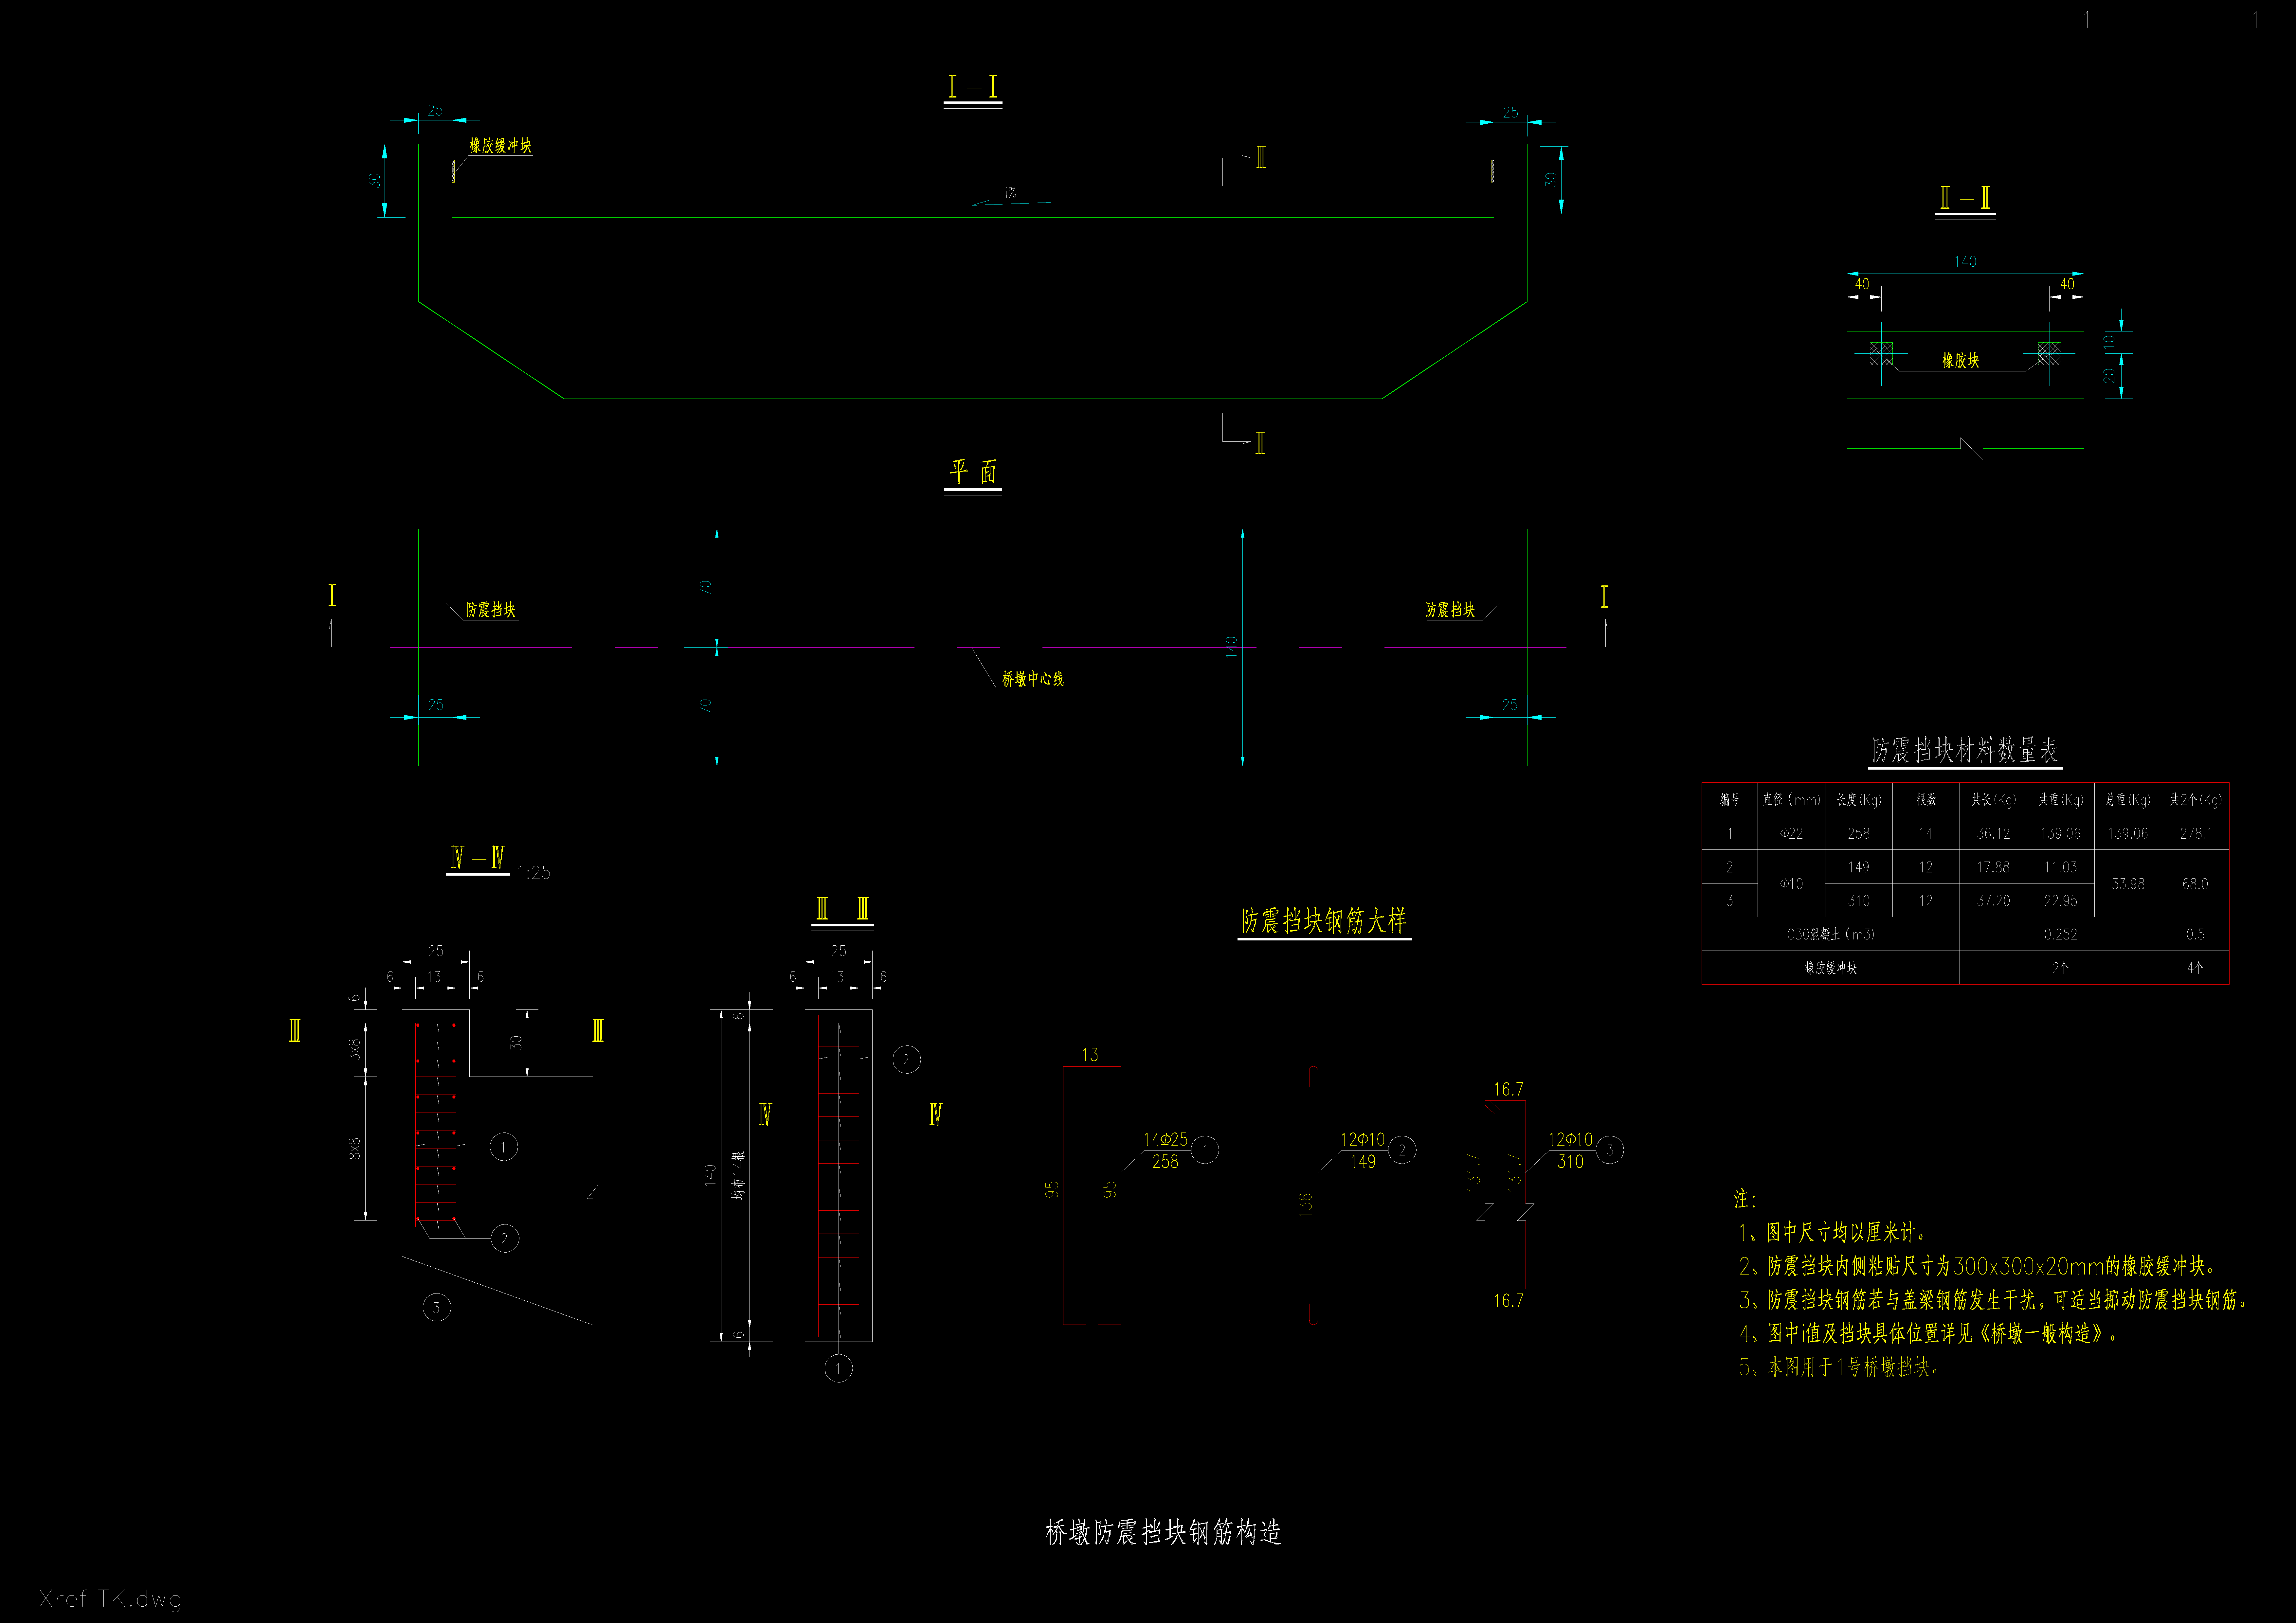Screen dimensions: 2296x1623
Task: Select the 1:25 scale text
Action: click(x=534, y=873)
